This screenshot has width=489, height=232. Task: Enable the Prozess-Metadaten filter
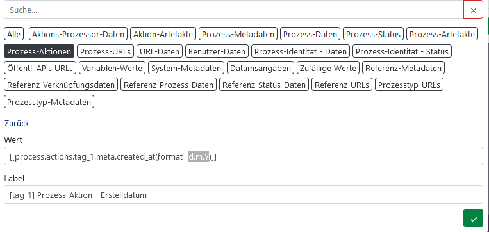point(238,34)
